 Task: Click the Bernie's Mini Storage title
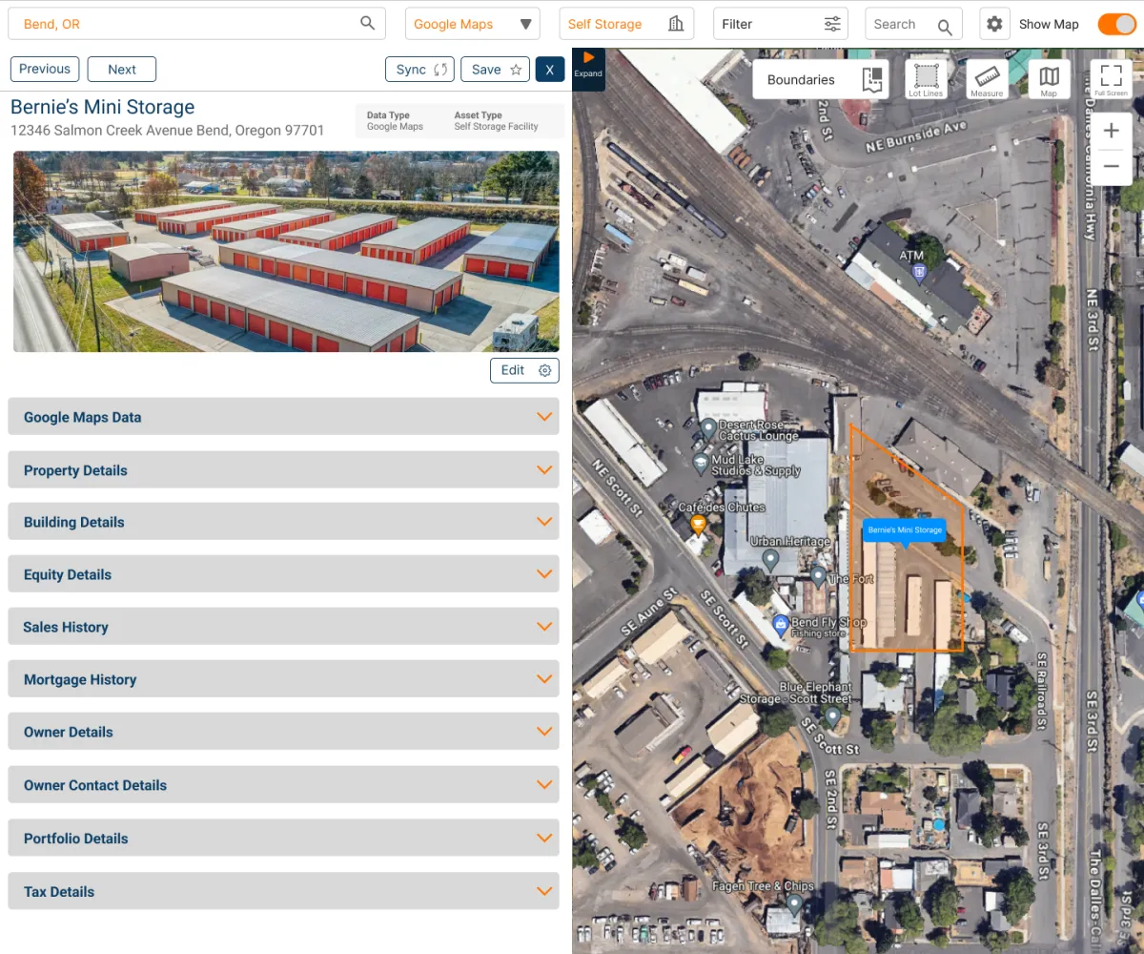click(x=103, y=107)
